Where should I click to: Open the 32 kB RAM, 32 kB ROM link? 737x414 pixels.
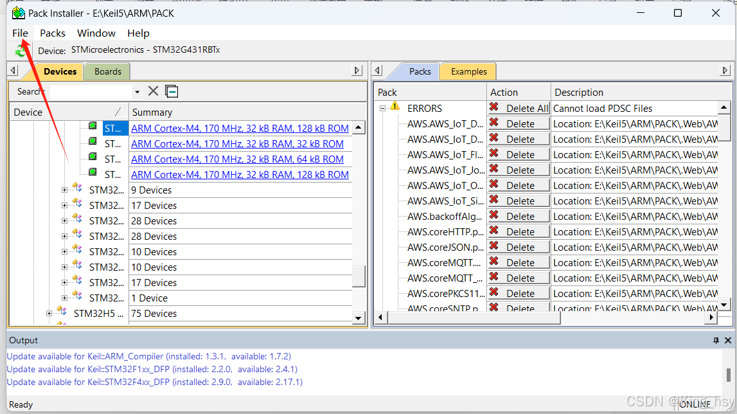(237, 143)
